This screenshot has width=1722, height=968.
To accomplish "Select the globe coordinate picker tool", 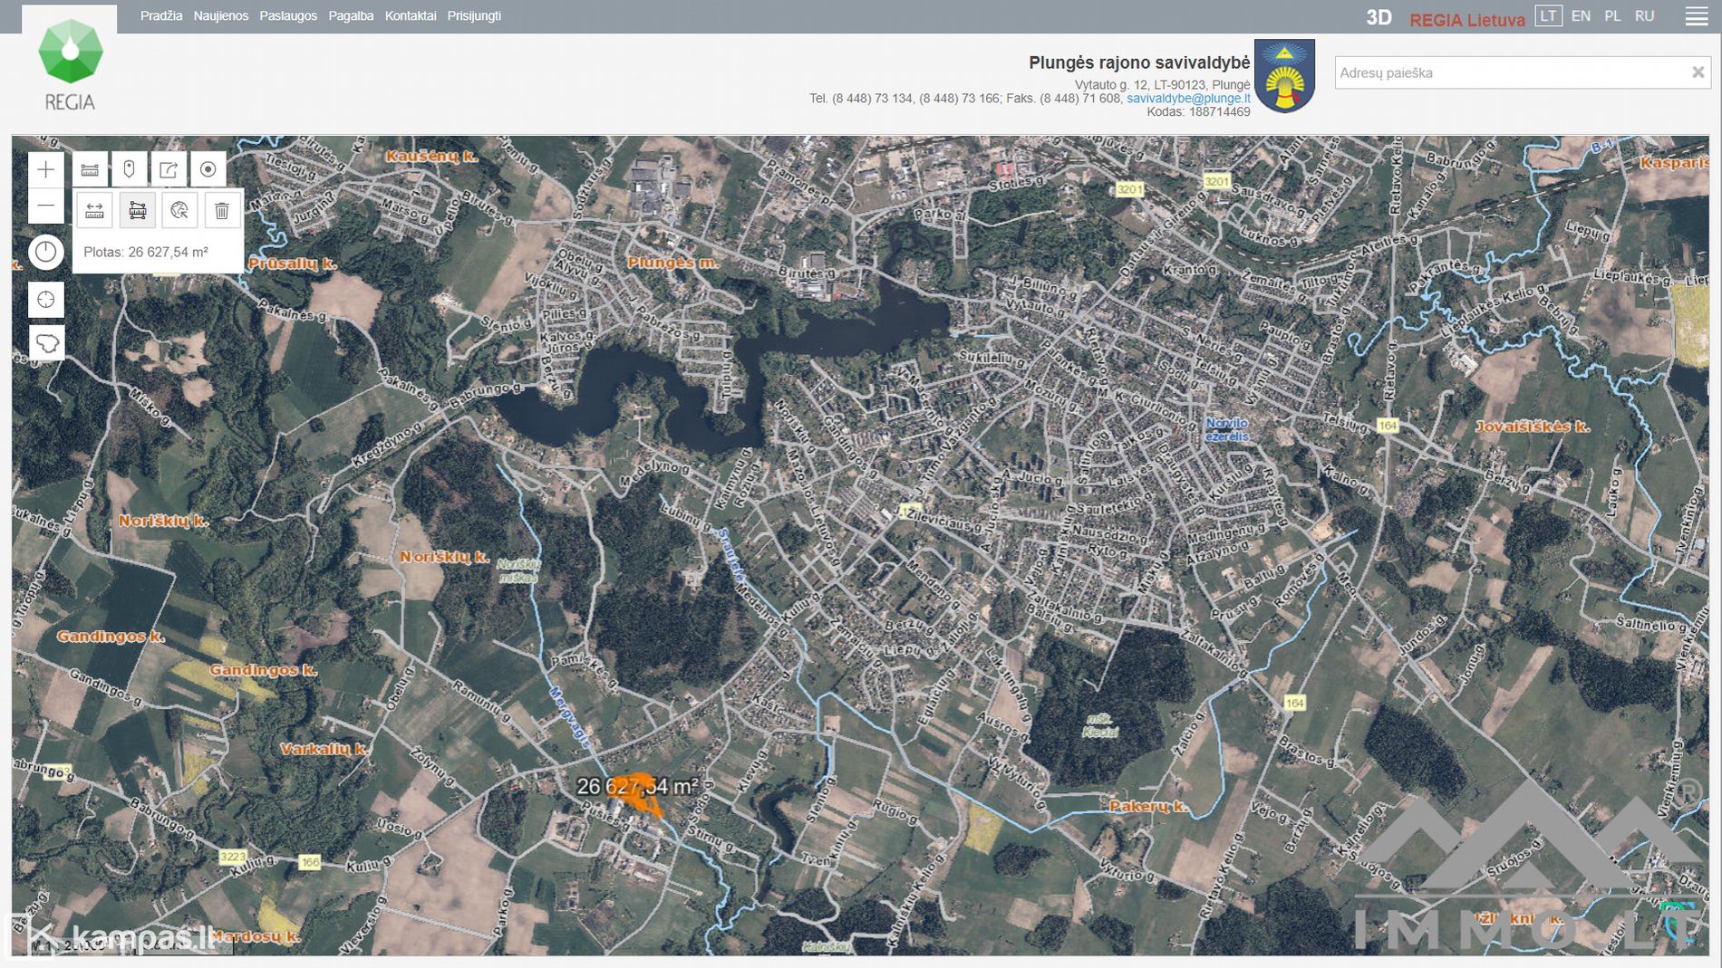I will (x=179, y=211).
